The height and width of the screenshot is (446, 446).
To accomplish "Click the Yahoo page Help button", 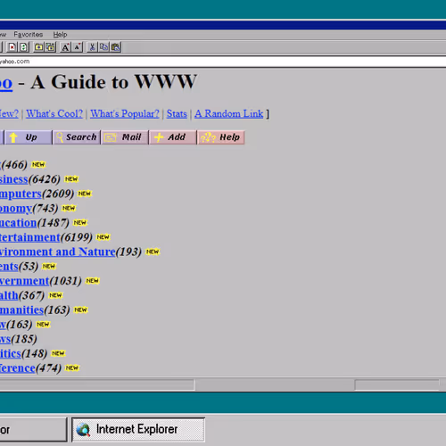I will point(221,137).
